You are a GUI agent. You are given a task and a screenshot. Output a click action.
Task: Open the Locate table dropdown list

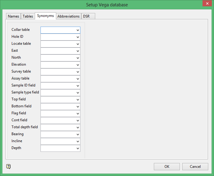pos(78,44)
